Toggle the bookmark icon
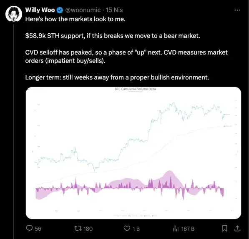Image resolution: width=249 pixels, height=239 pixels. pyautogui.click(x=224, y=228)
